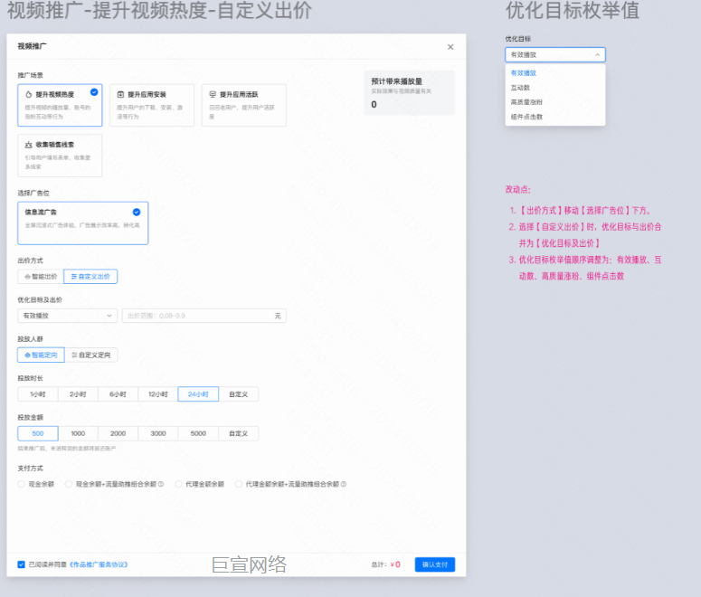Select the 代理金余额 payment radio button
701x597 pixels.
(179, 484)
